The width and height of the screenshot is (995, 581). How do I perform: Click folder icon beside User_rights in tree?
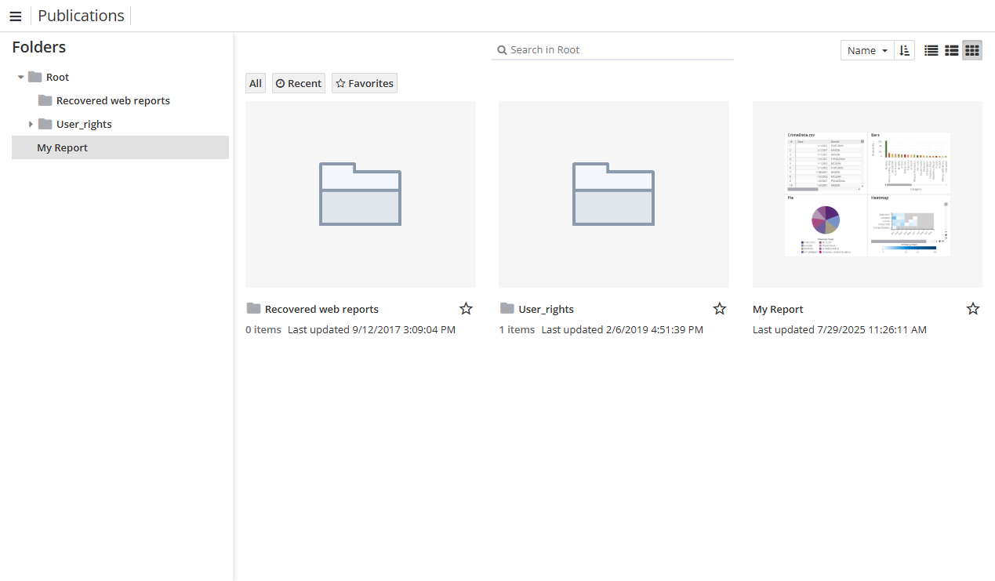45,124
